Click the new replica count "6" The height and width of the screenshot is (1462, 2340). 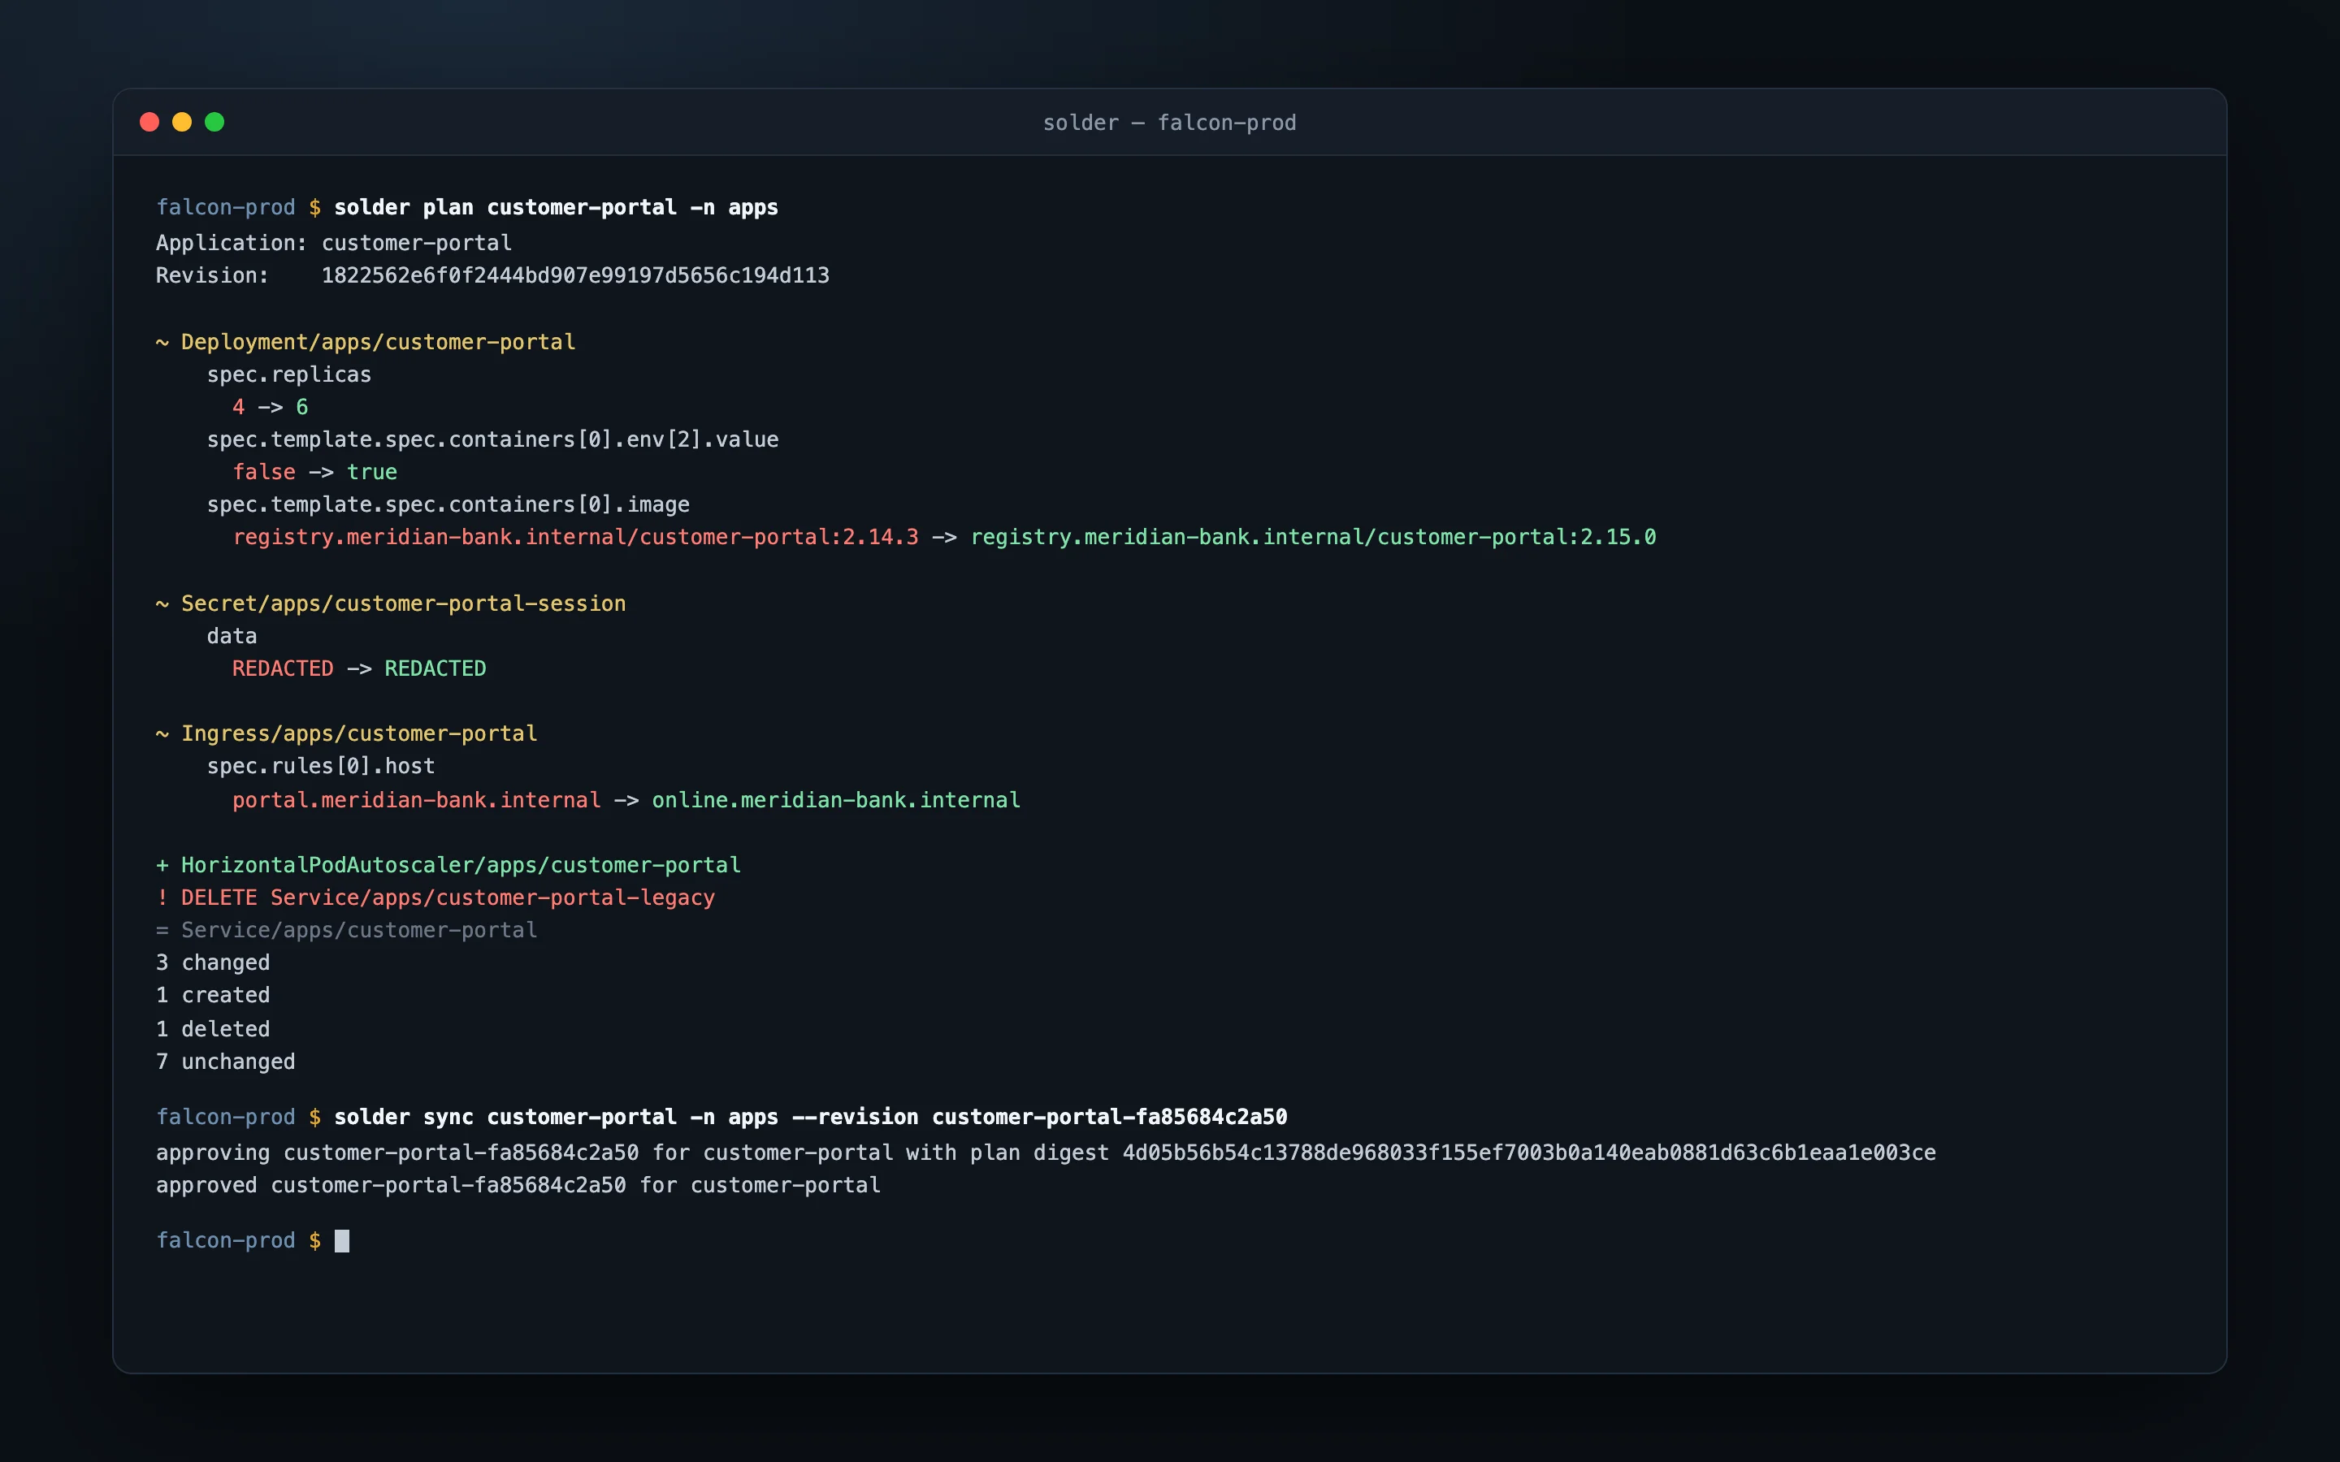(301, 407)
